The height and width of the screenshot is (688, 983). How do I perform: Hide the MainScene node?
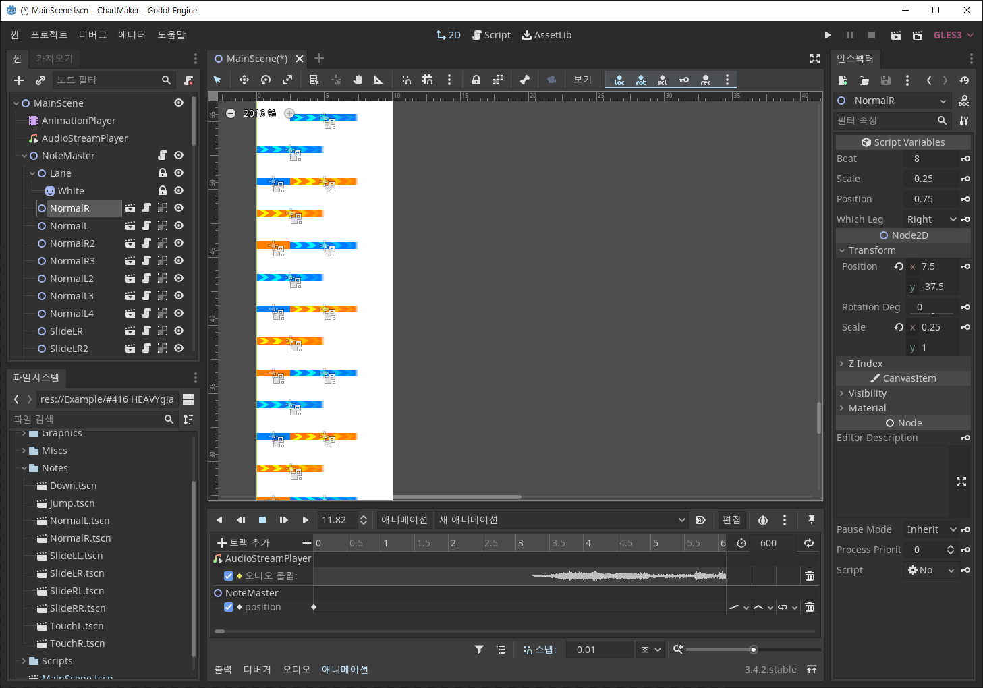pos(179,103)
